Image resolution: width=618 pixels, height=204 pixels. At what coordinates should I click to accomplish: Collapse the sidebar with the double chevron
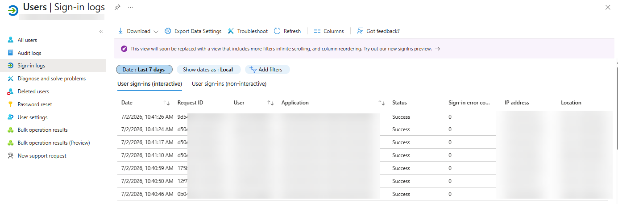(101, 31)
